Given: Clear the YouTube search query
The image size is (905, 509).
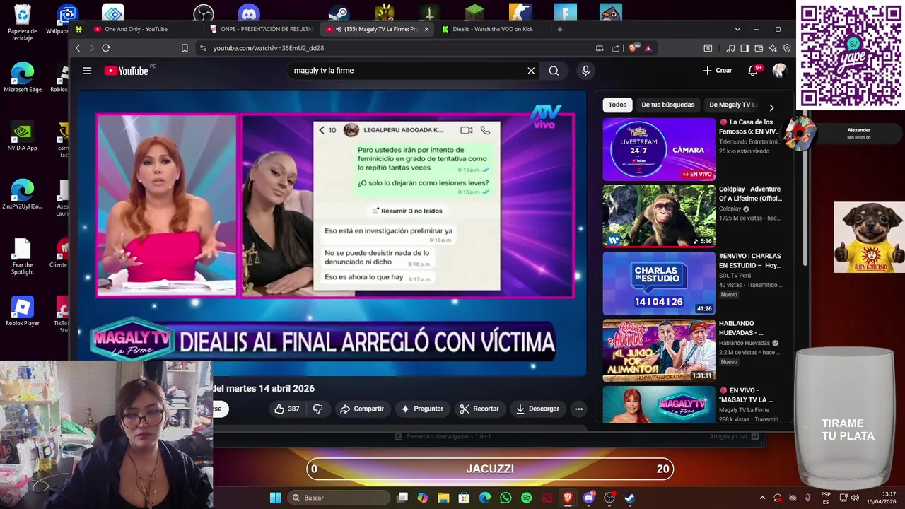Looking at the screenshot, I should [531, 71].
